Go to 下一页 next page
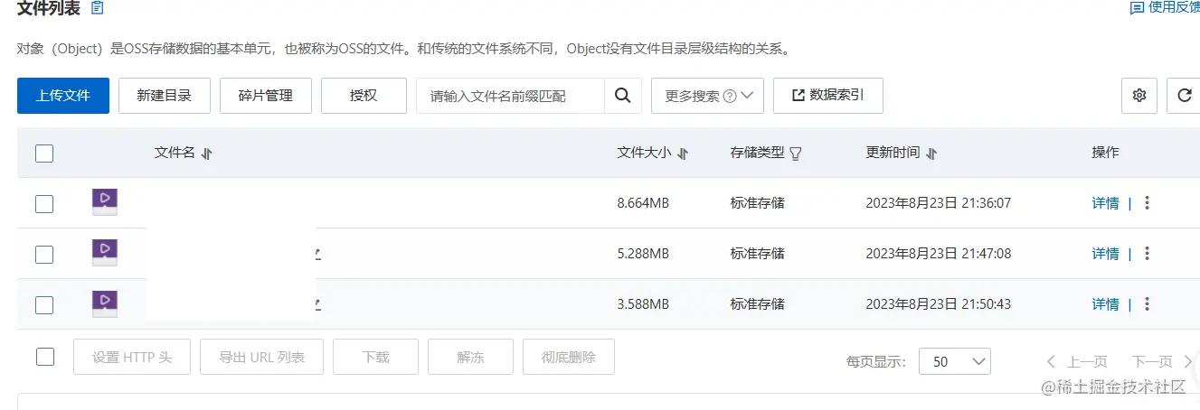1200x410 pixels. pos(1163,361)
